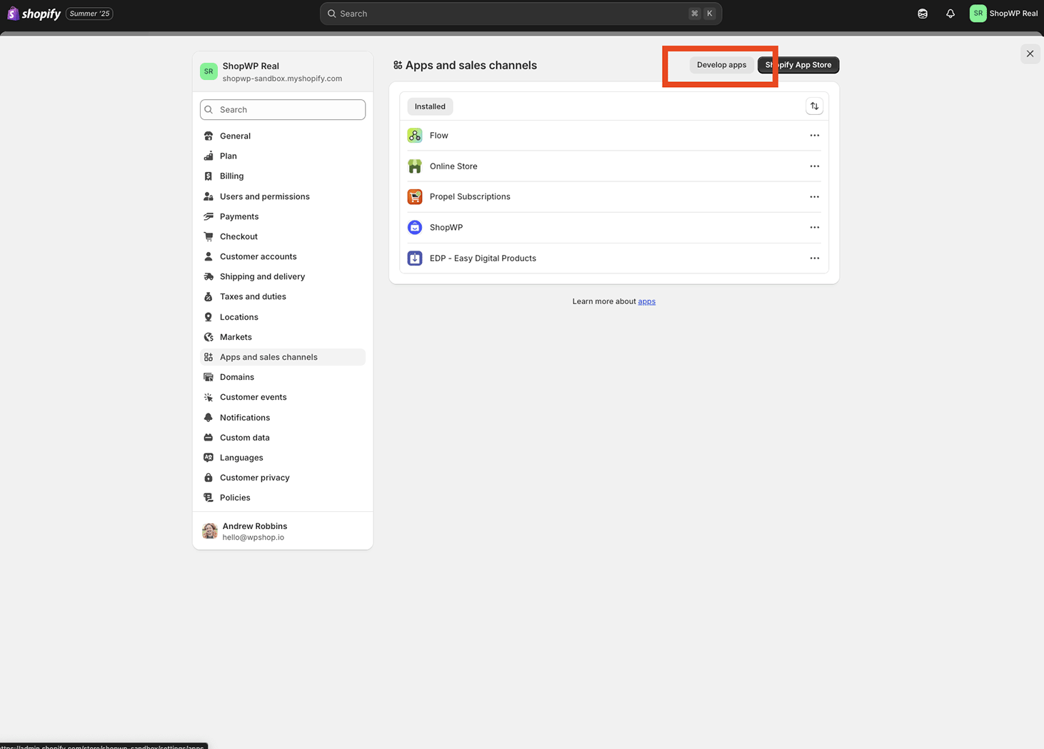
Task: Focus the top admin Search field
Action: pos(521,14)
